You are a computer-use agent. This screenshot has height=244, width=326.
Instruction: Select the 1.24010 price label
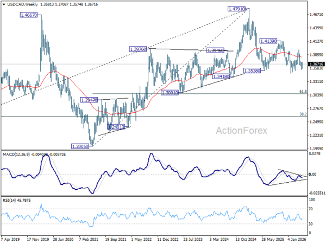(x=116, y=127)
